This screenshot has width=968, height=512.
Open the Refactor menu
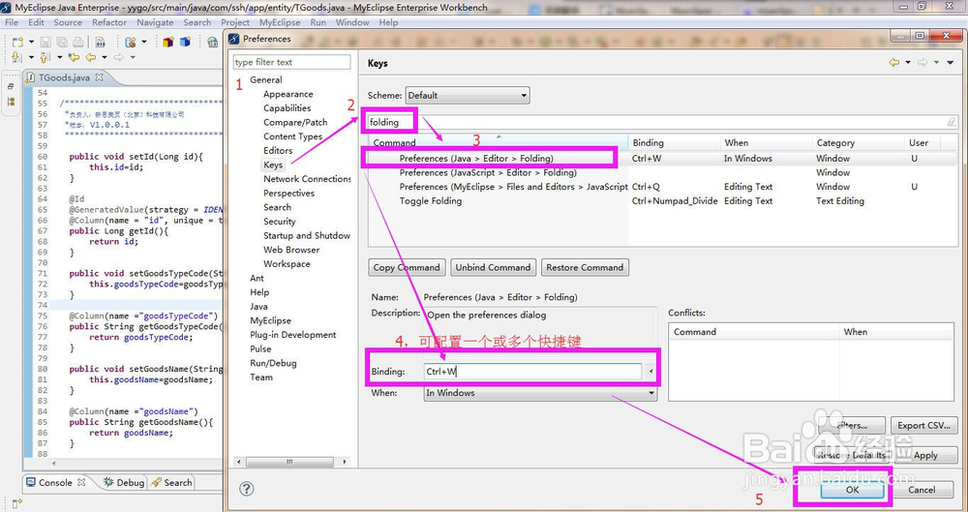[109, 22]
